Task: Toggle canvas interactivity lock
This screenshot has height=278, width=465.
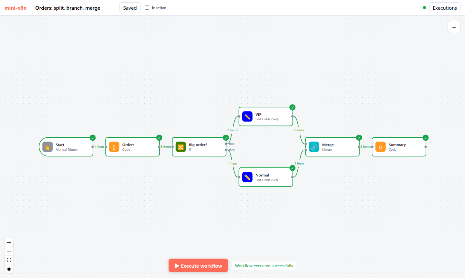Action: point(9,269)
